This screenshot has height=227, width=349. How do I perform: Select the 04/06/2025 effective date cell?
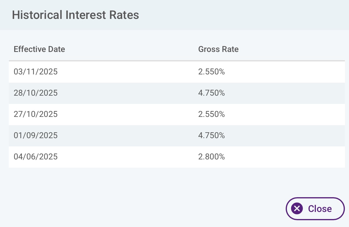36,157
